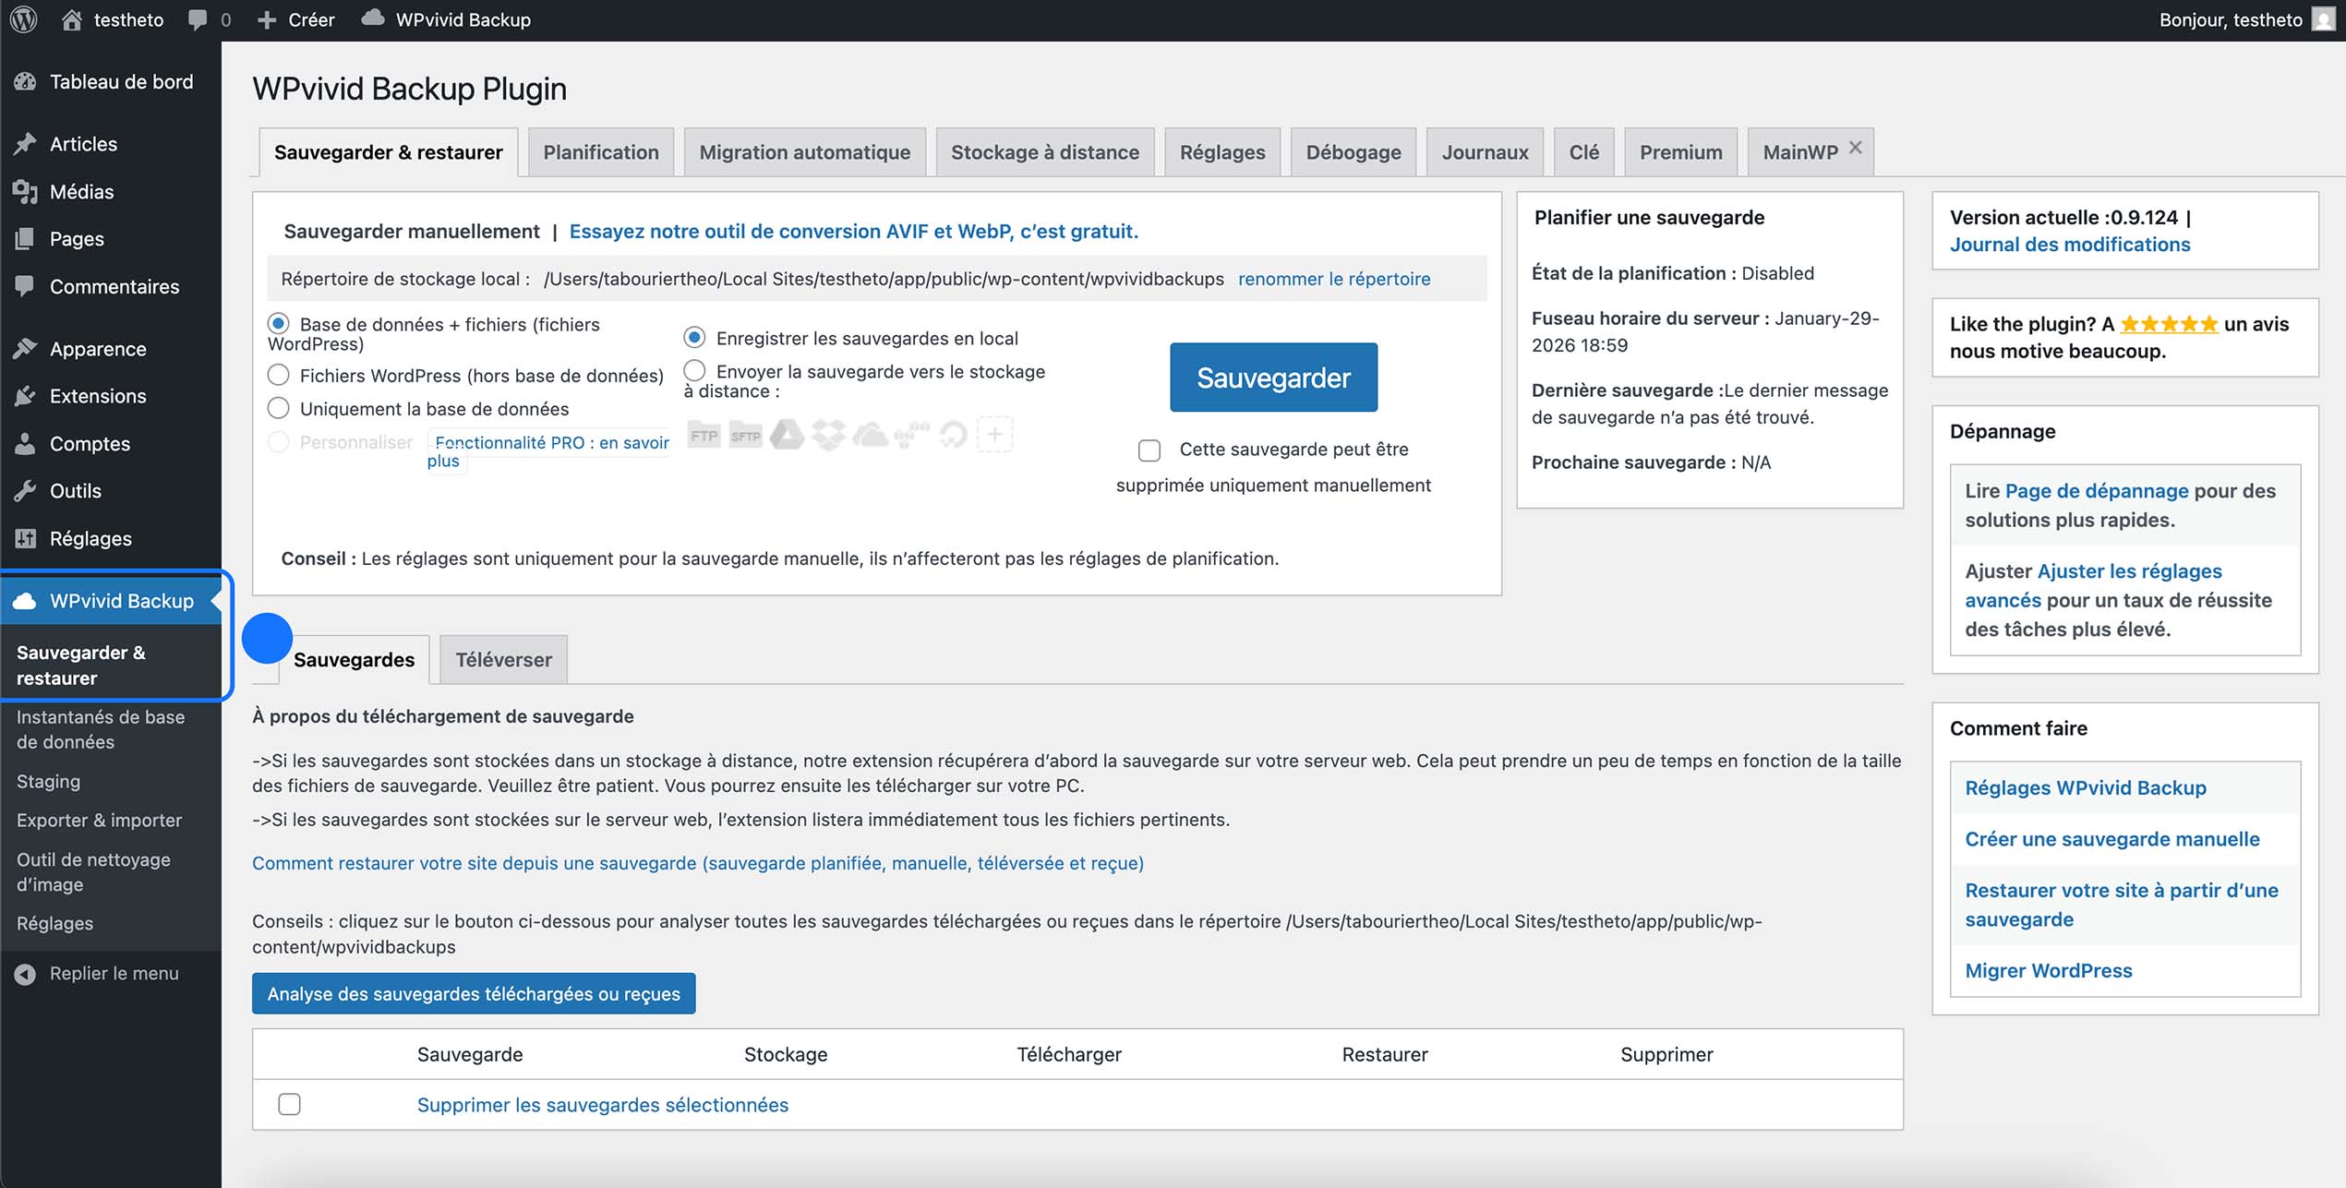
Task: Open the Téléverser tab
Action: point(502,659)
